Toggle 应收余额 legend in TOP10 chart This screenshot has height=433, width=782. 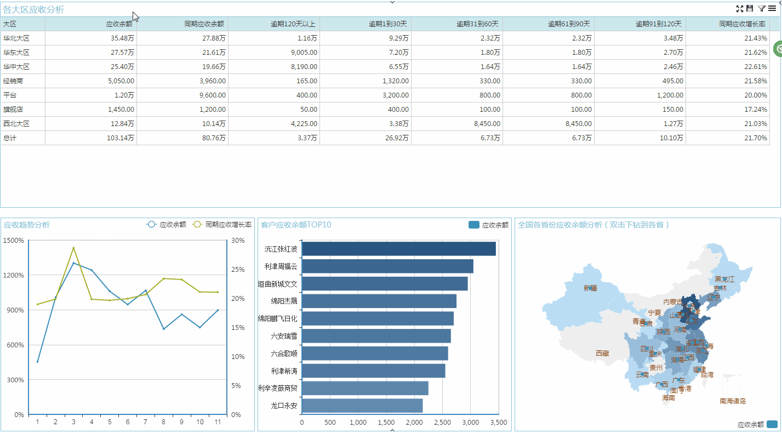(489, 225)
